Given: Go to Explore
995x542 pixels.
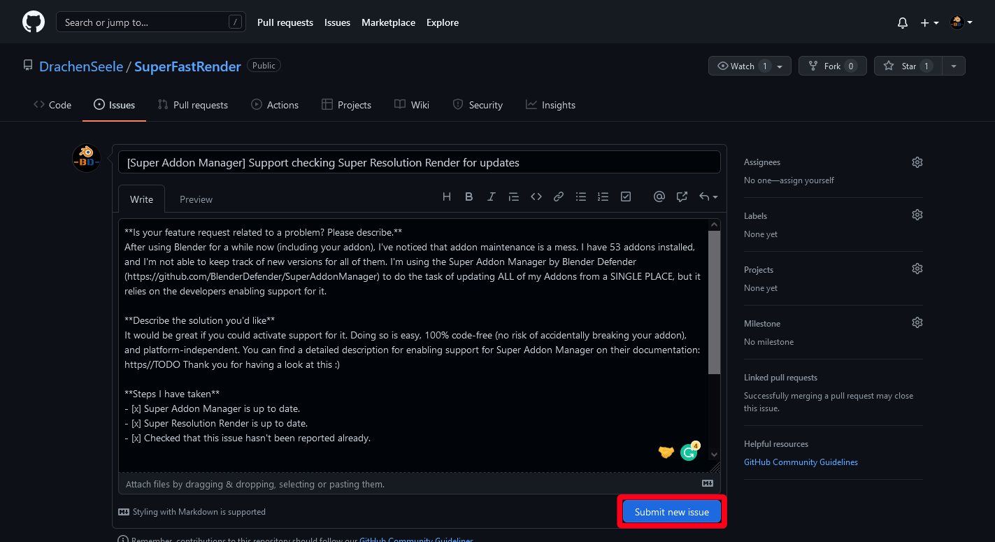Looking at the screenshot, I should coord(443,22).
